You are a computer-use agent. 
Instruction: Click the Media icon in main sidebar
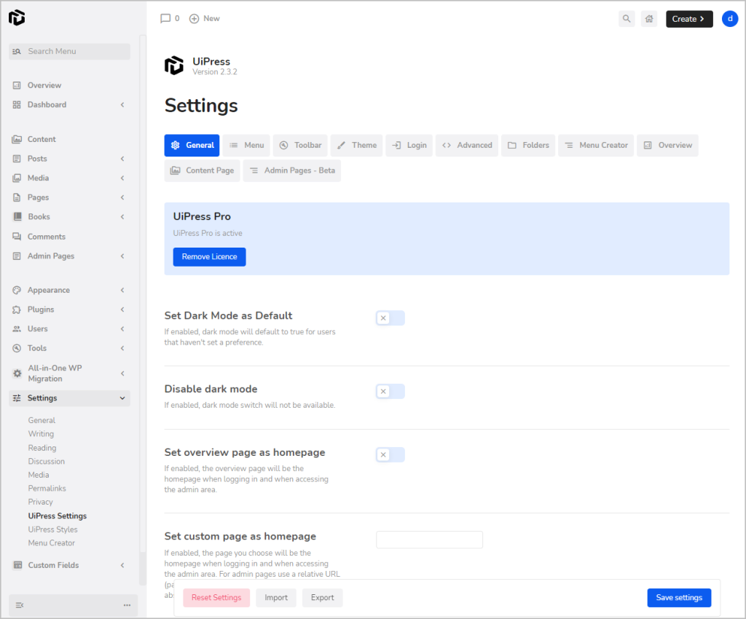point(17,178)
